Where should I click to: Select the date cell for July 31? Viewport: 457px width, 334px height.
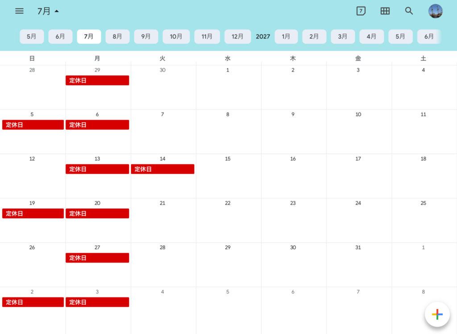(x=359, y=265)
